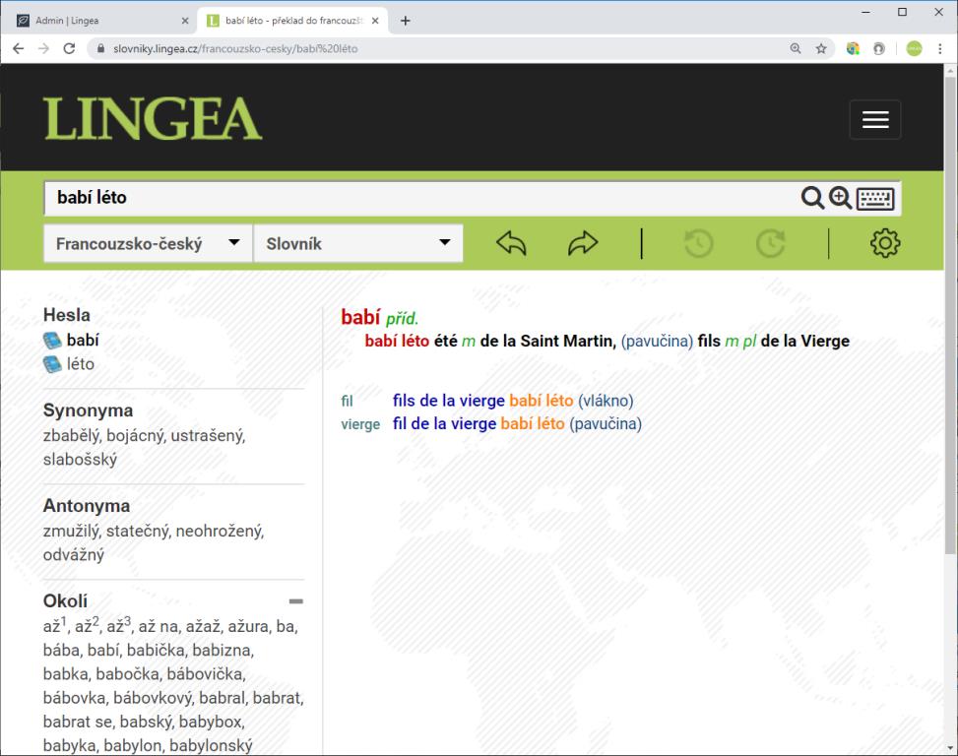
Task: Click the red babí headword
Action: (x=360, y=318)
